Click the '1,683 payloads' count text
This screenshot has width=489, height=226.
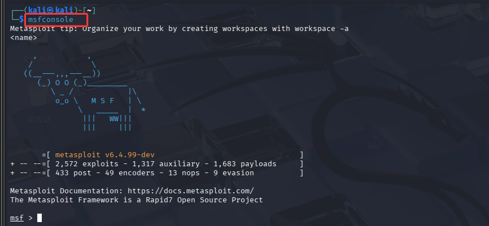[x=245, y=164]
